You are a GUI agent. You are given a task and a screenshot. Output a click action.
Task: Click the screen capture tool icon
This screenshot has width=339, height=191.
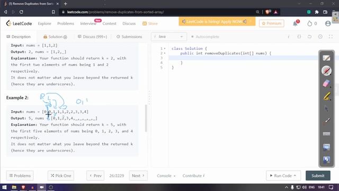pos(326,147)
